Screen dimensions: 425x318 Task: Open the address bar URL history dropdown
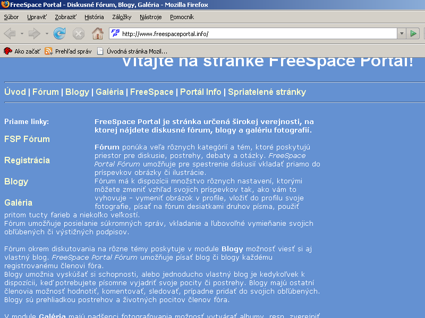coord(401,33)
